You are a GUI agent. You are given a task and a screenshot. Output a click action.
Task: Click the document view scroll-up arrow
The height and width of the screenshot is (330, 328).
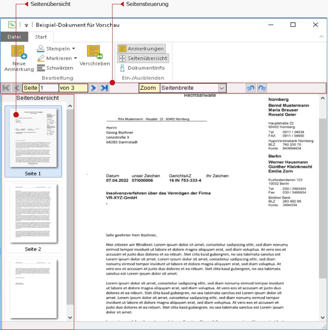322,98
